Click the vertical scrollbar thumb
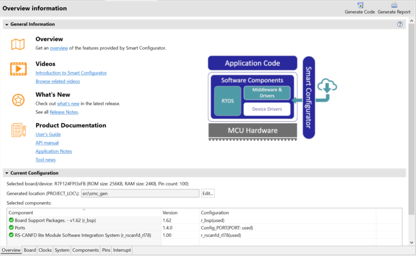The image size is (416, 256). click(x=411, y=119)
